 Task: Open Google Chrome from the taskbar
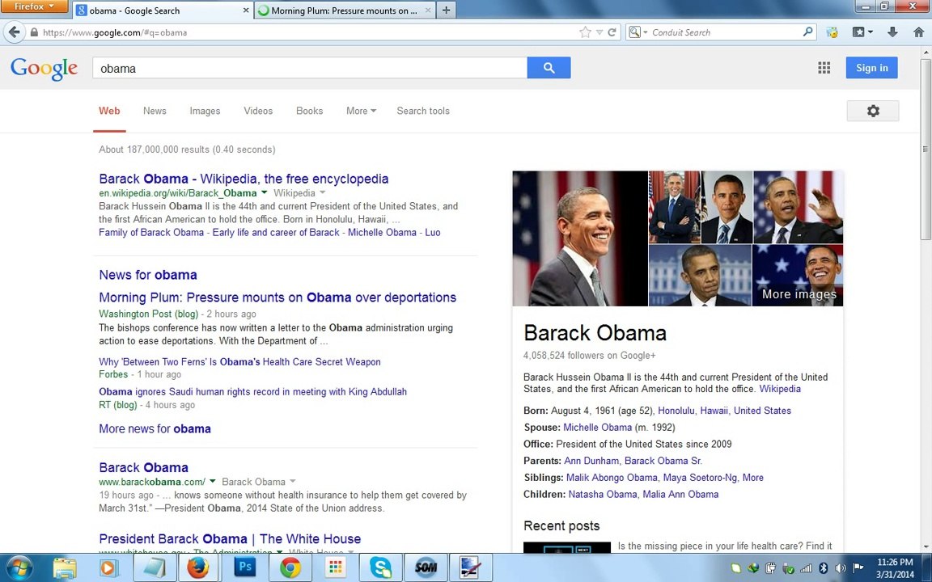coord(290,567)
